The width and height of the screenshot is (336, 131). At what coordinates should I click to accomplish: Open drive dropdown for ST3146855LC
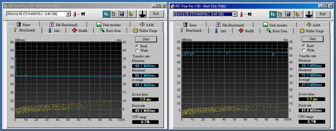(68, 14)
